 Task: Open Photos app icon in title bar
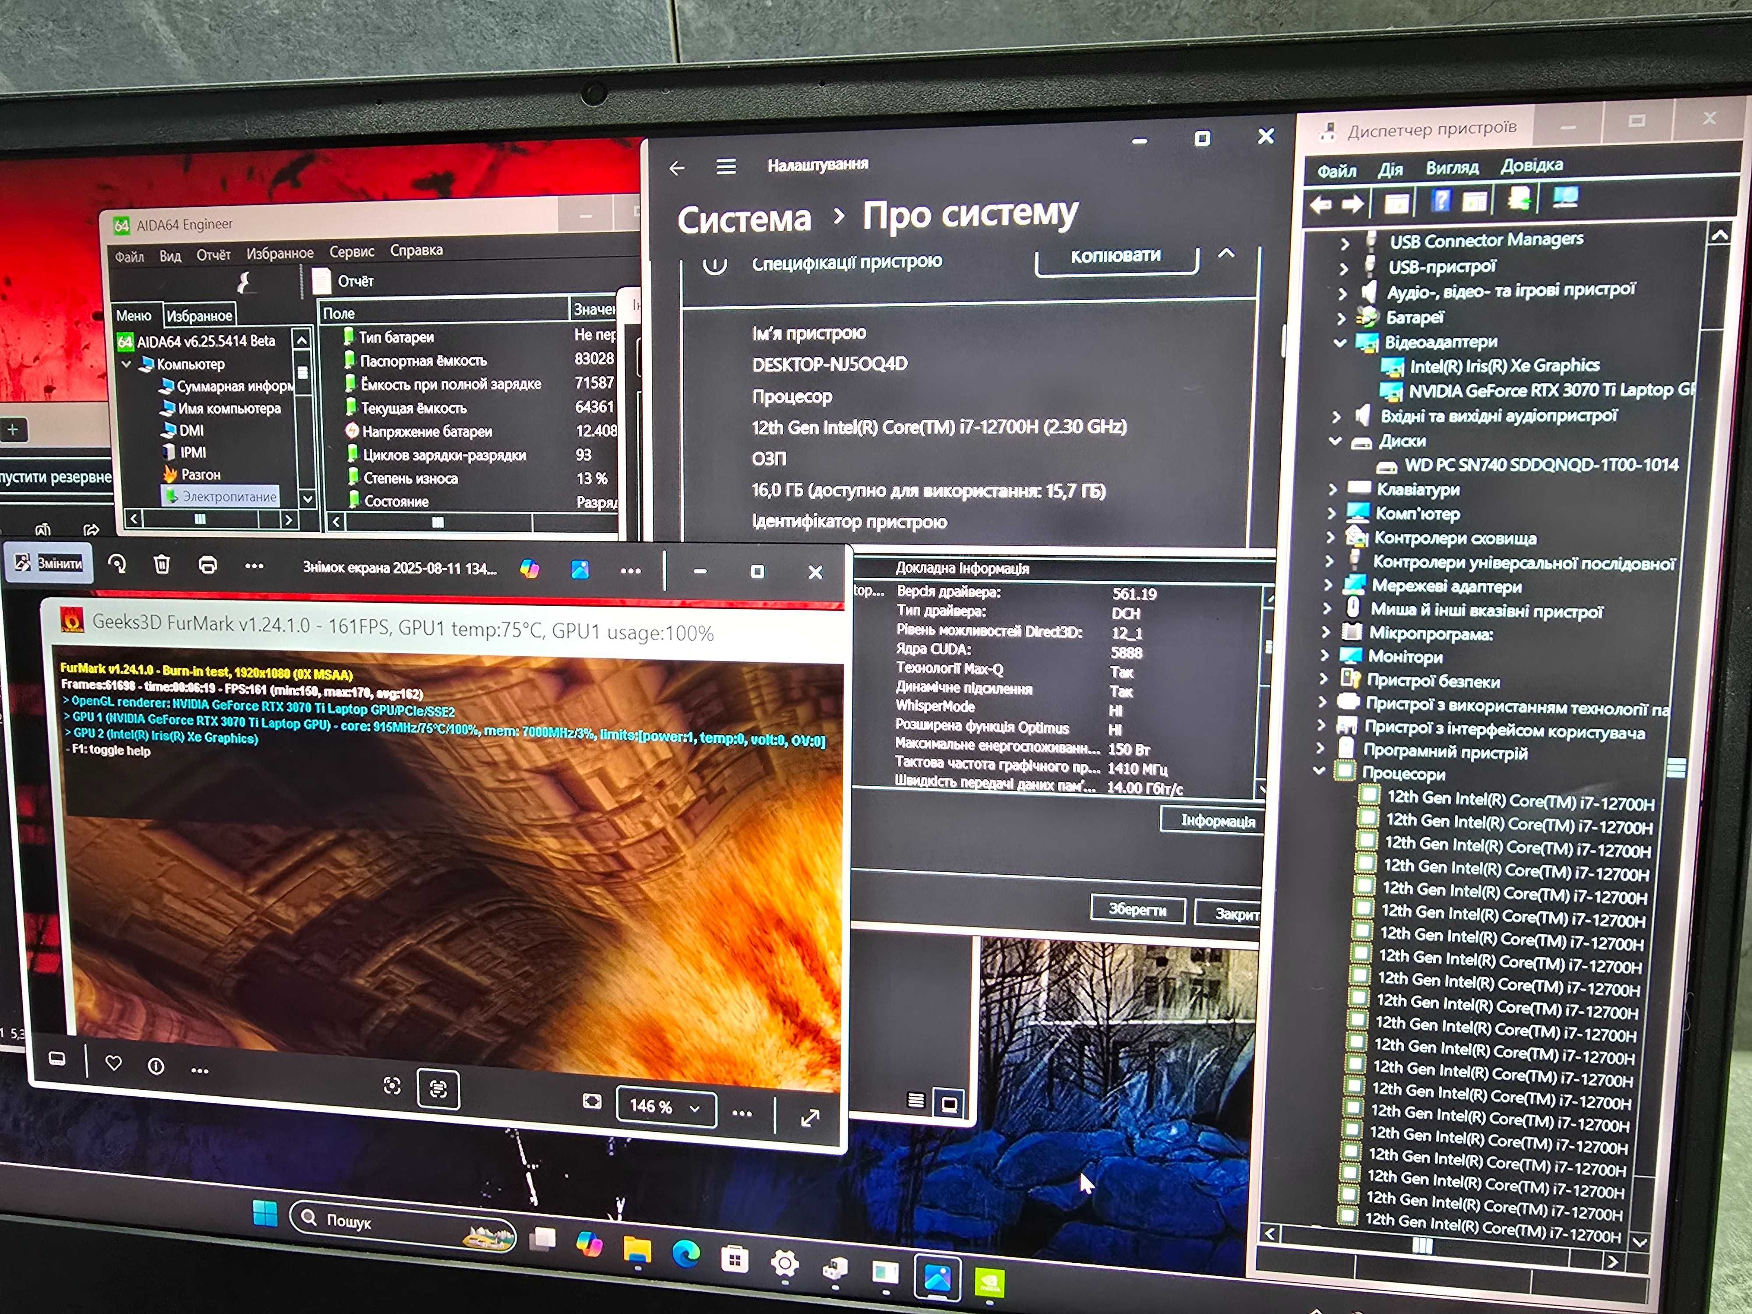tap(580, 569)
